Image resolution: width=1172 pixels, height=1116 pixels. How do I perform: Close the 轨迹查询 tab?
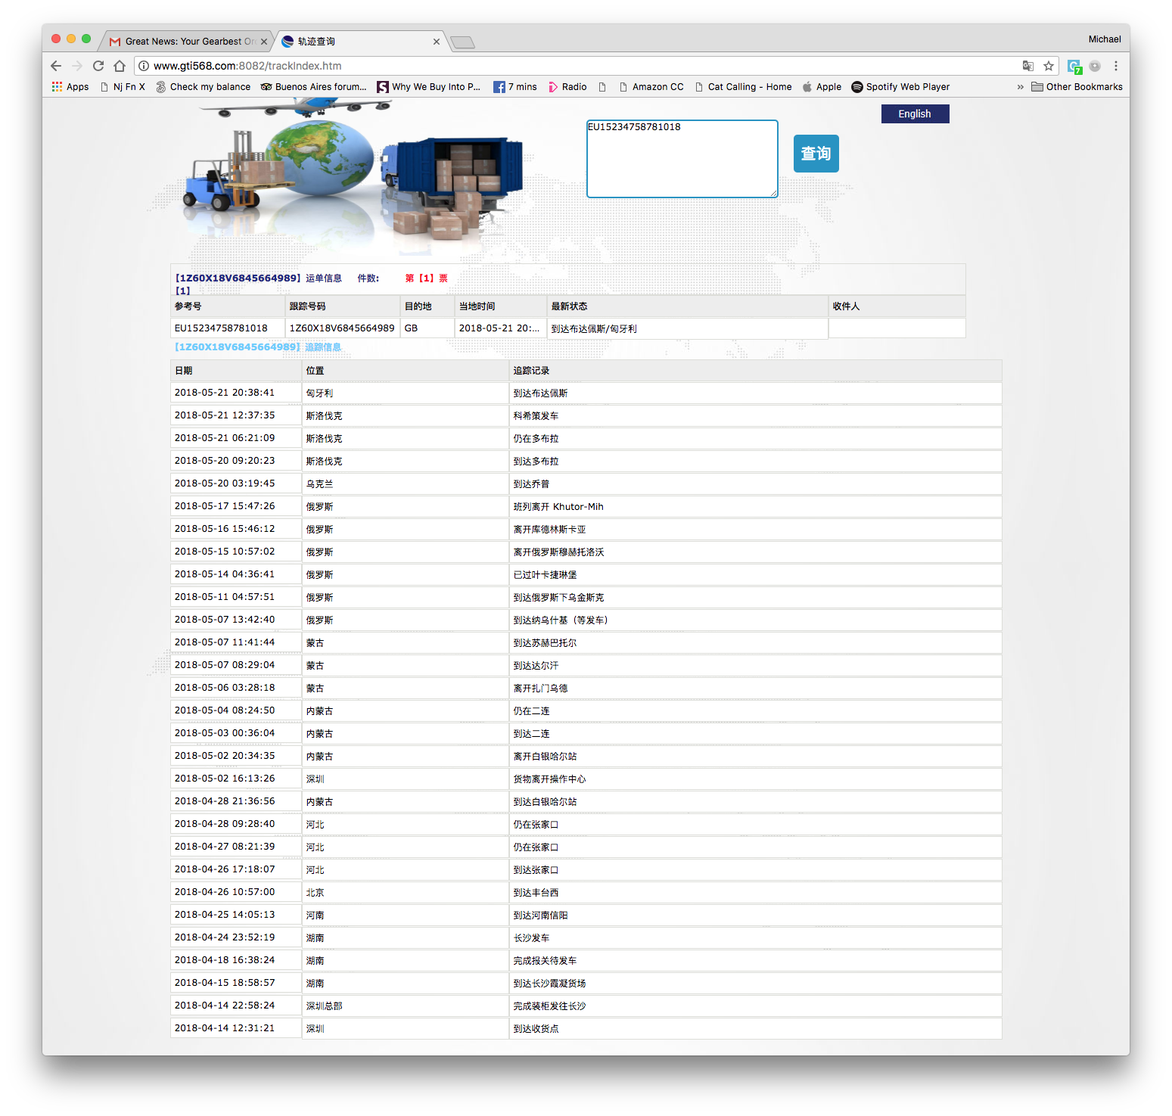(437, 42)
